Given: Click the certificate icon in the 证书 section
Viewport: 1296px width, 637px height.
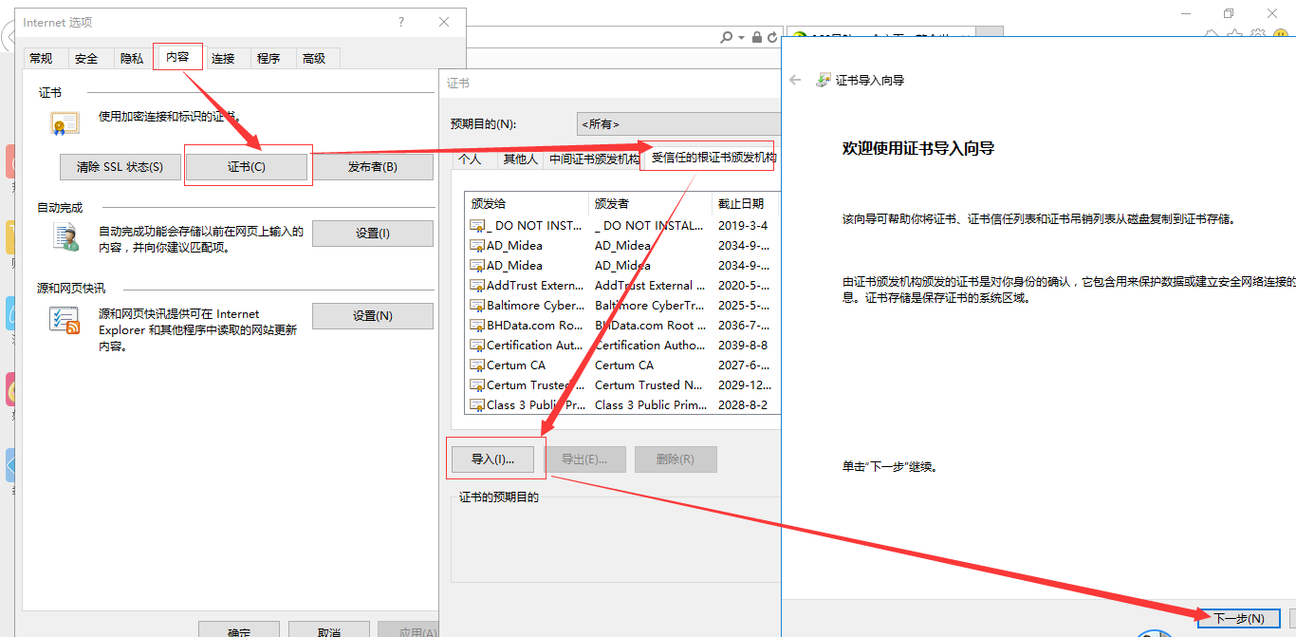Looking at the screenshot, I should [65, 124].
